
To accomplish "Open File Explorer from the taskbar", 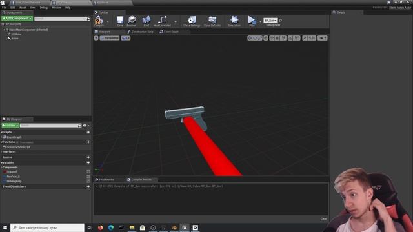I will click(132, 227).
